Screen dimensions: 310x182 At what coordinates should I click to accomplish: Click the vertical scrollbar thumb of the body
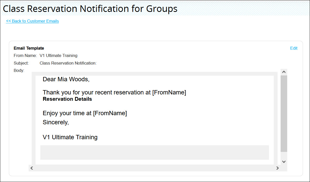pos(284,113)
